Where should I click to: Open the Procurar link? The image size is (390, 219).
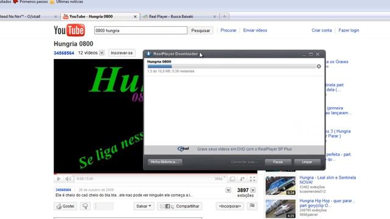click(x=229, y=30)
